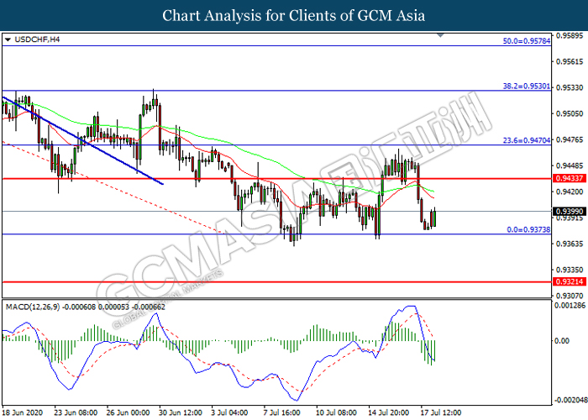The height and width of the screenshot is (420, 588).
Task: Click the 26 Jun 00:00 time label
Action: [x=128, y=413]
